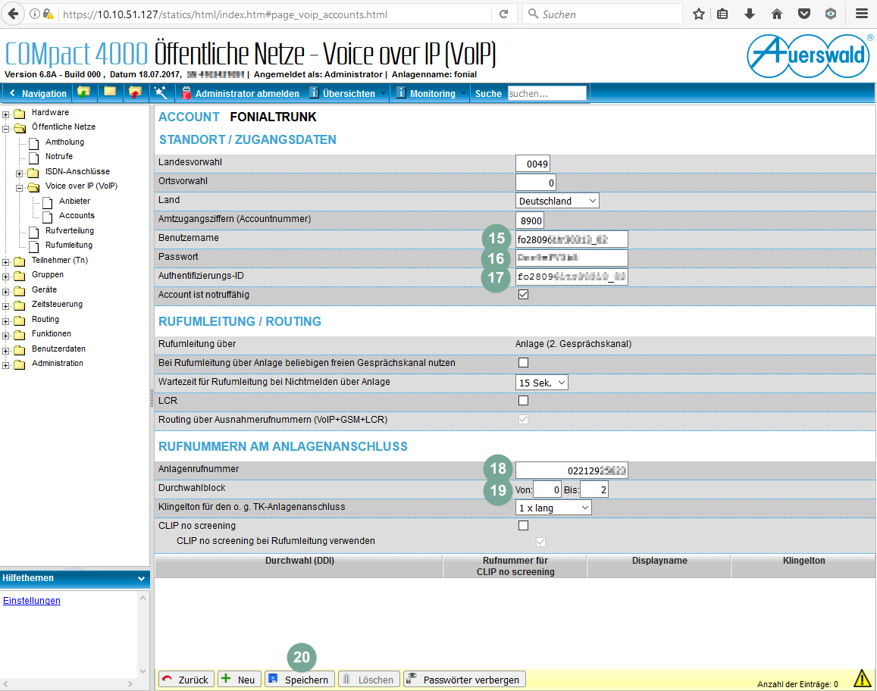Collapse the Voice over IP (VoIP) tree node
This screenshot has width=877, height=691.
pyautogui.click(x=20, y=189)
